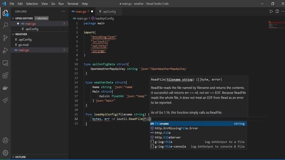Click apiConfigData struct type name
The image size is (285, 160).
(x=104, y=64)
